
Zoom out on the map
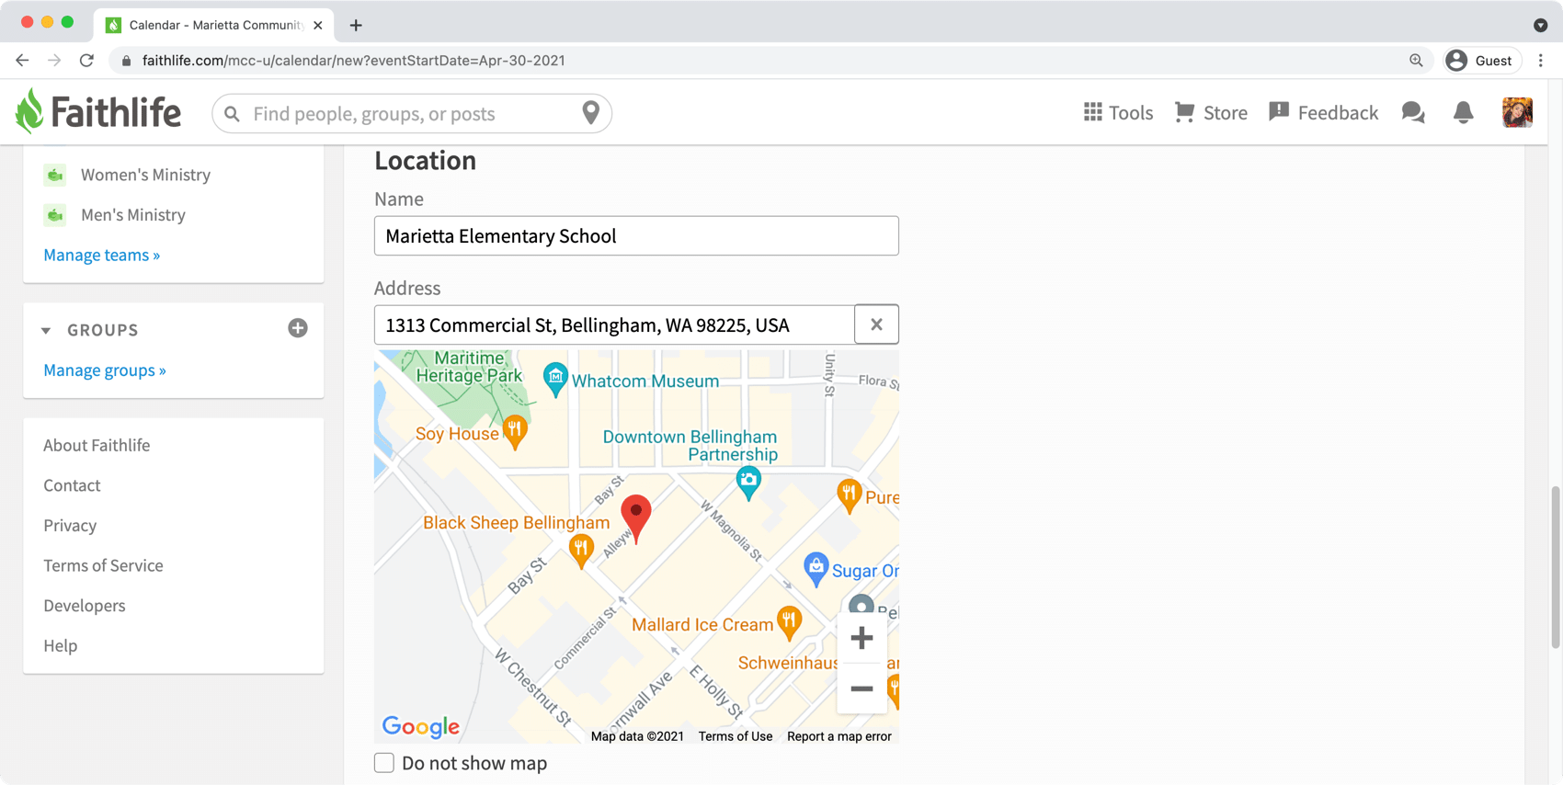pyautogui.click(x=861, y=688)
